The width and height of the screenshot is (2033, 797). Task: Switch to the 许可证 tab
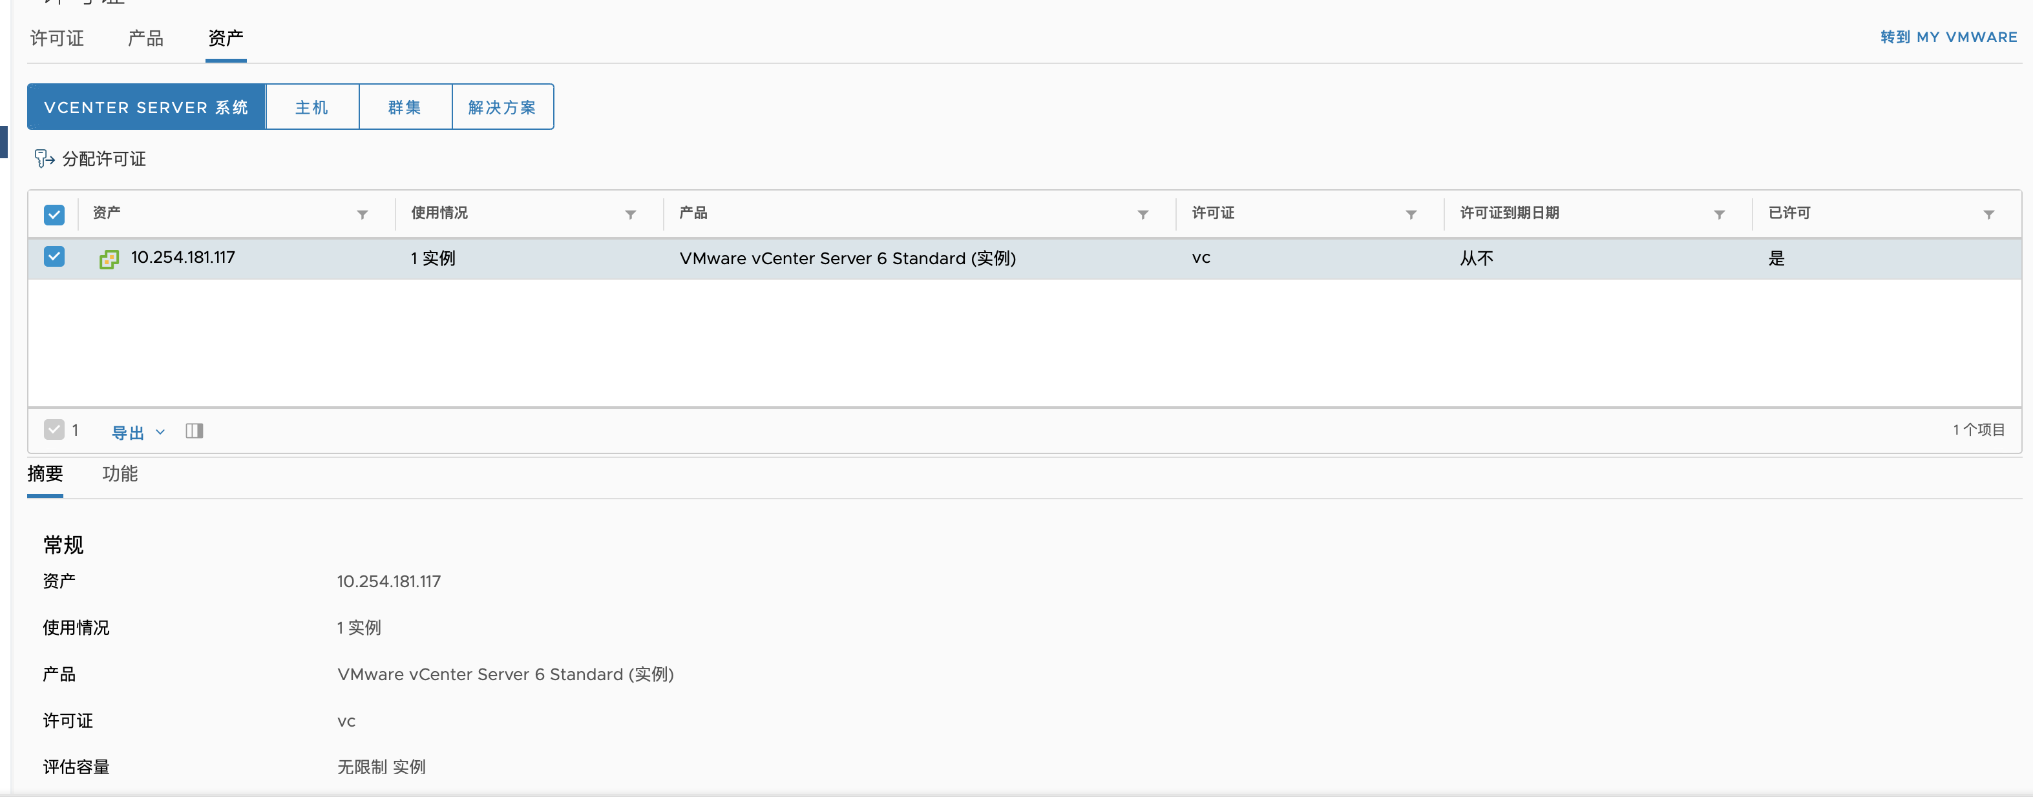pos(57,38)
